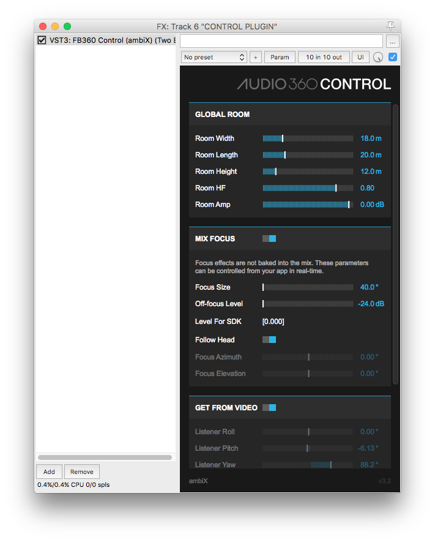This screenshot has height=542, width=435.
Task: Click the Listener Roll slider
Action: tap(308, 432)
